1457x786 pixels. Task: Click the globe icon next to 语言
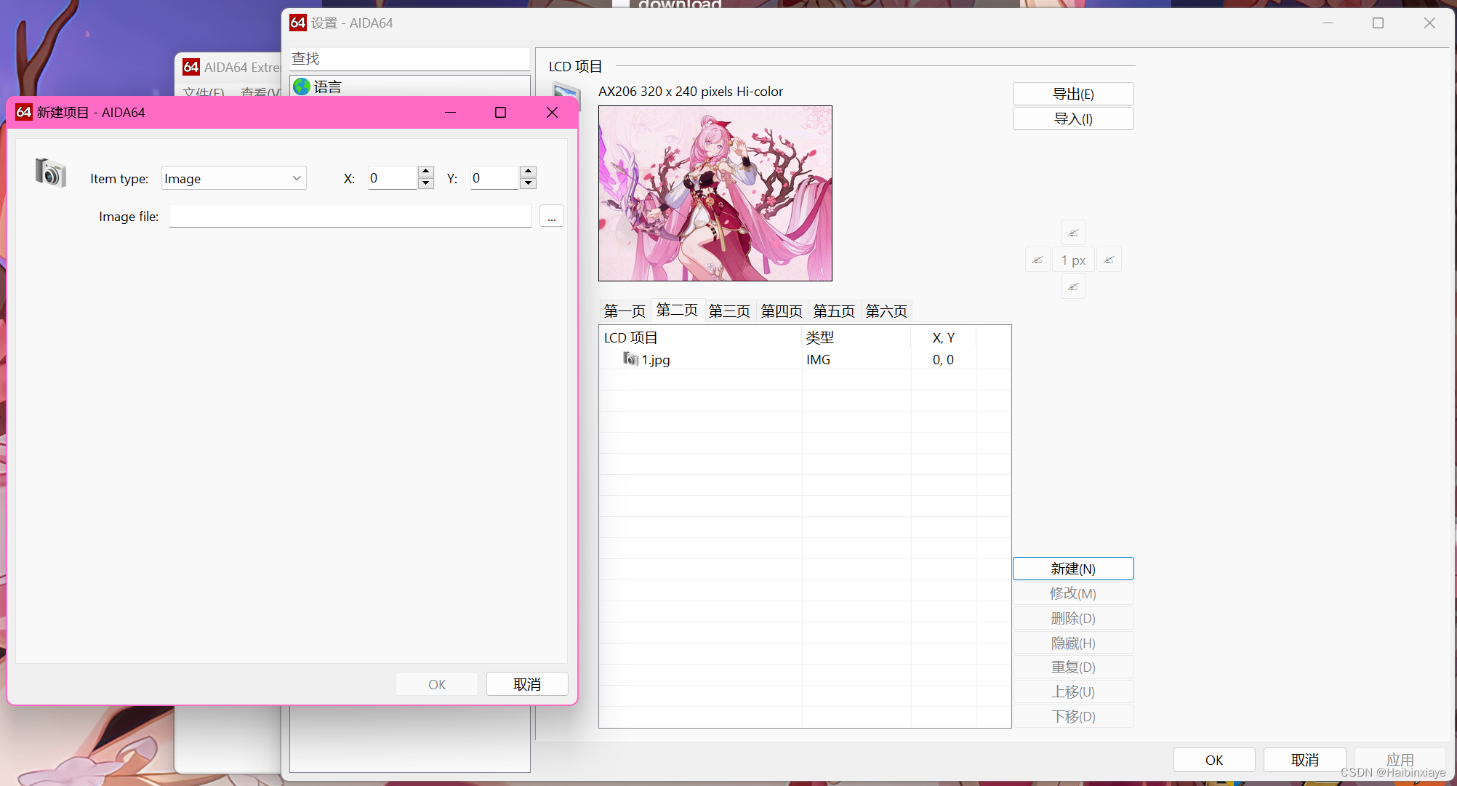[302, 87]
